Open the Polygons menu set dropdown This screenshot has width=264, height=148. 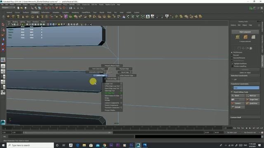point(8,8)
